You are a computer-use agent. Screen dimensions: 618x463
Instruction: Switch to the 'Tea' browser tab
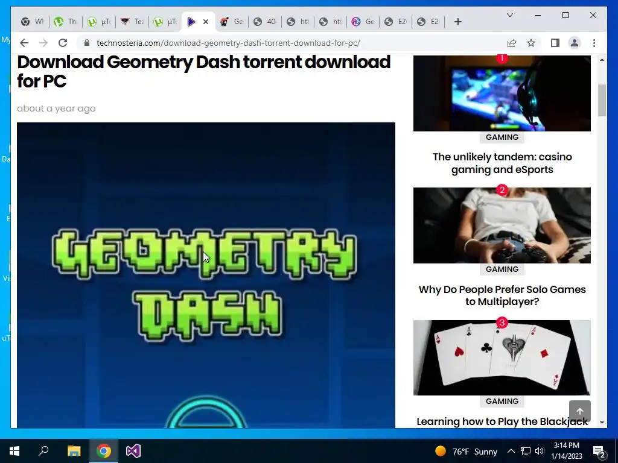click(x=132, y=22)
